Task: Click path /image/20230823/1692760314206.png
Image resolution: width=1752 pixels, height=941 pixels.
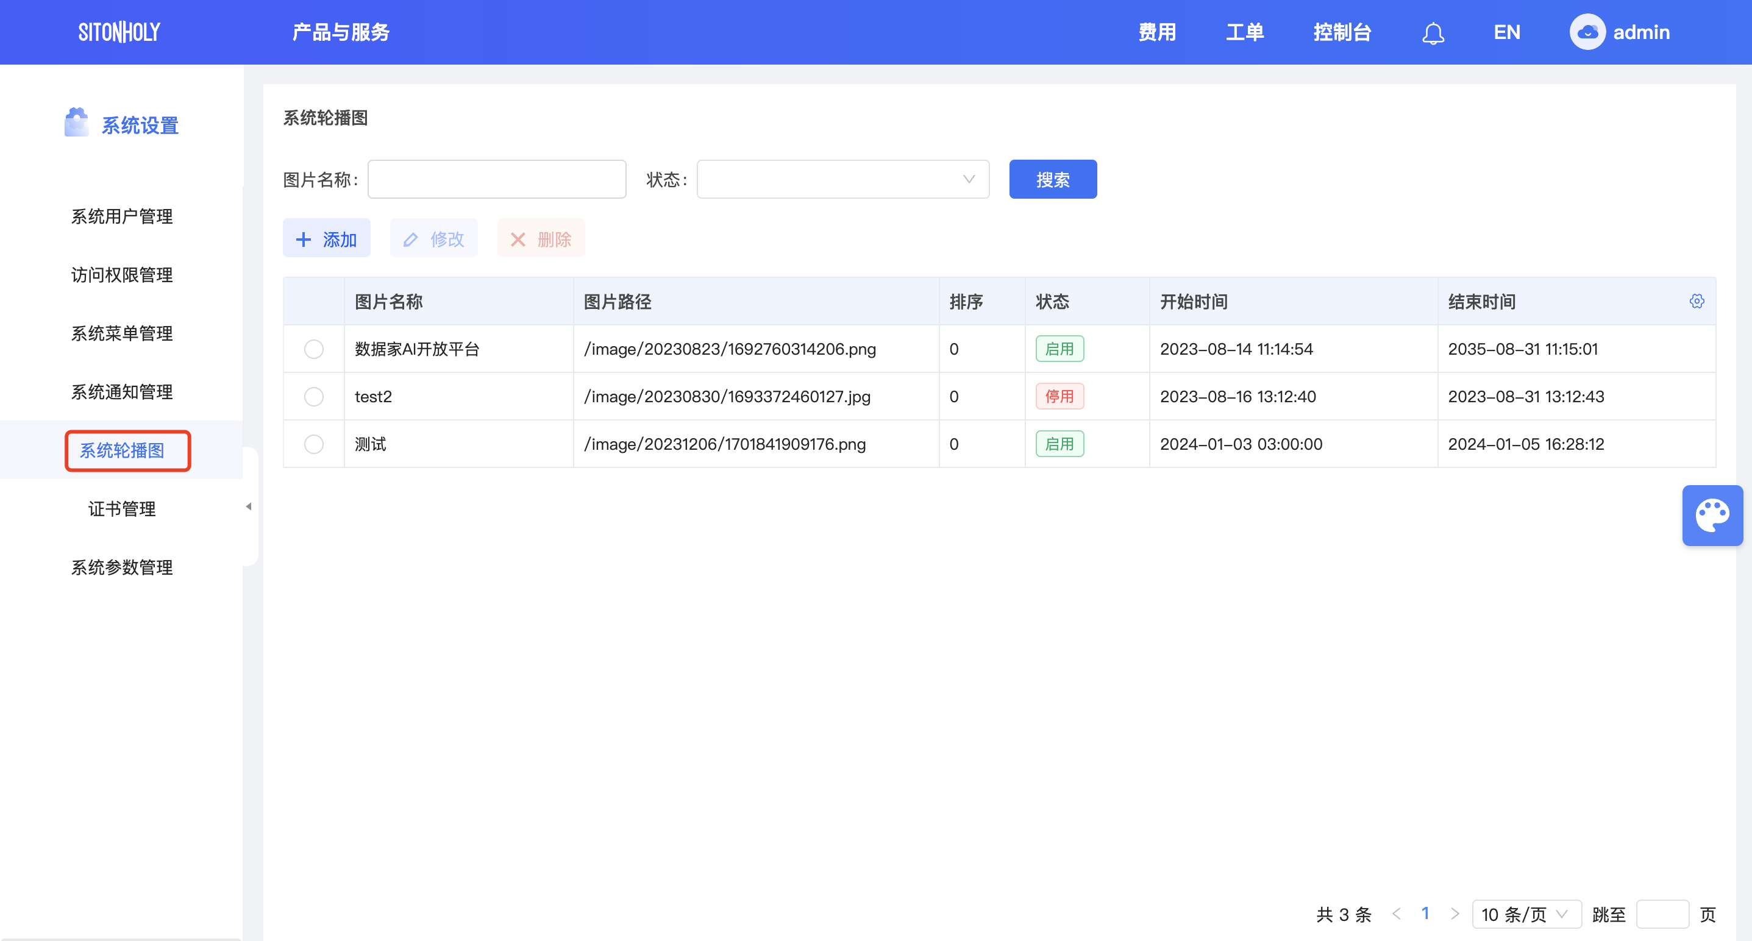Action: [730, 349]
